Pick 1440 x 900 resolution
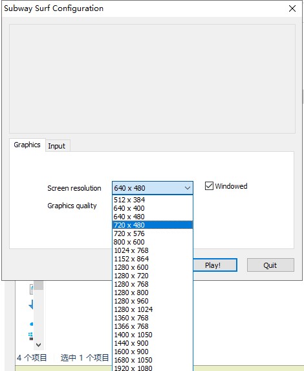This screenshot has height=371, width=304. pyautogui.click(x=153, y=343)
